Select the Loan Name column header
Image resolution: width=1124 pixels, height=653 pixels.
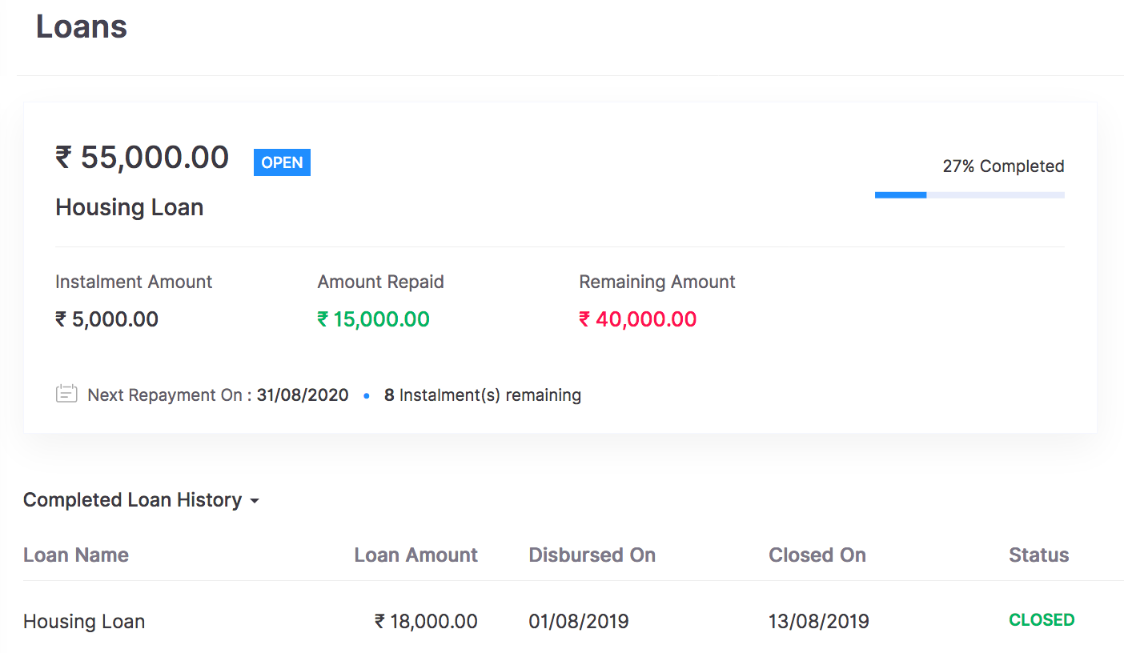pyautogui.click(x=76, y=555)
